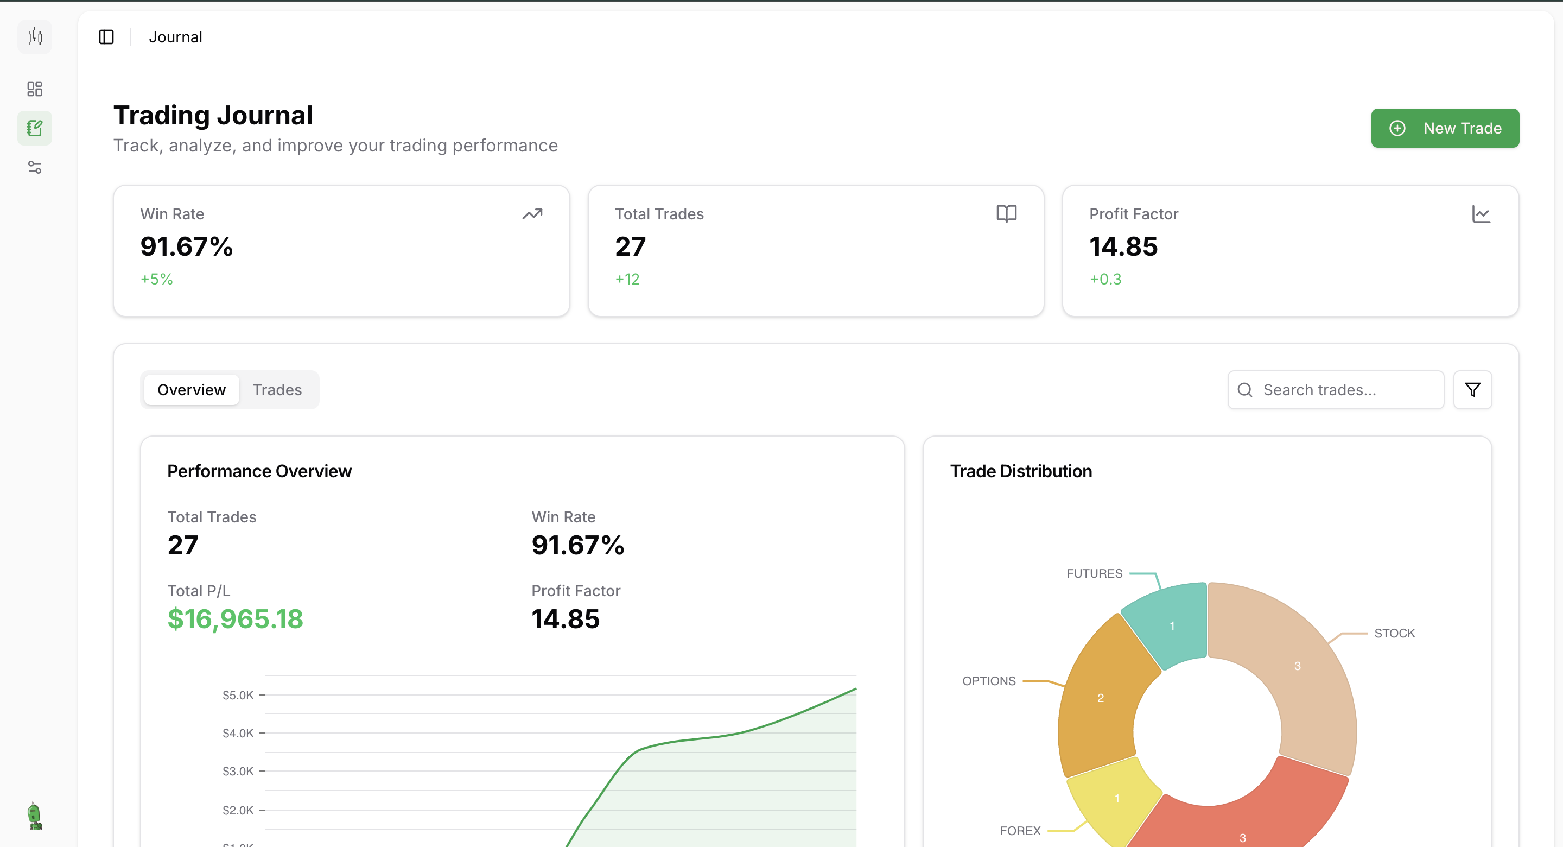
Task: Click the magnifier icon in search box
Action: (x=1245, y=390)
